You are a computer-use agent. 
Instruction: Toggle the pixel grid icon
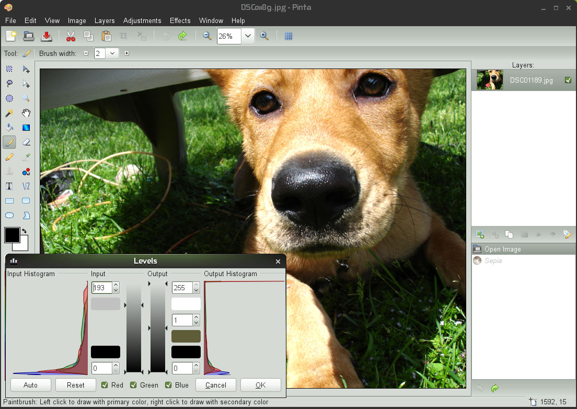point(288,36)
